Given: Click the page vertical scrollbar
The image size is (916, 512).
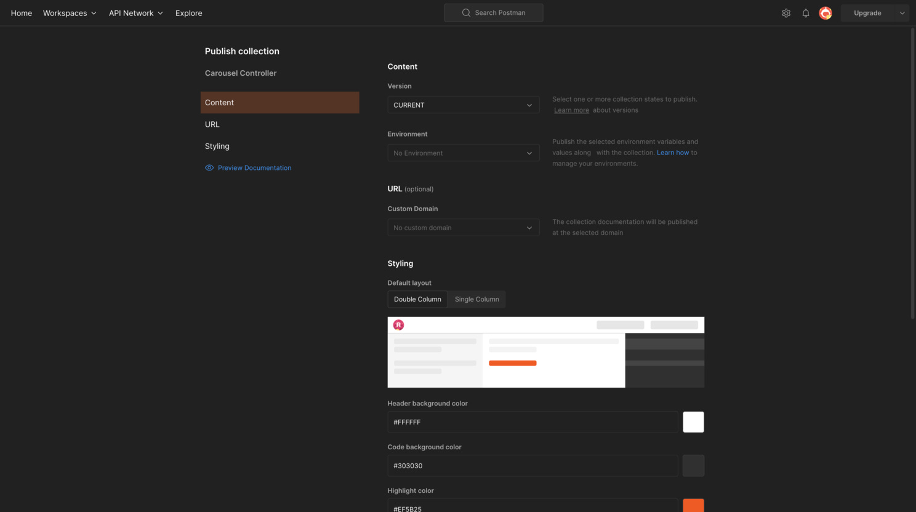Looking at the screenshot, I should click(x=913, y=173).
